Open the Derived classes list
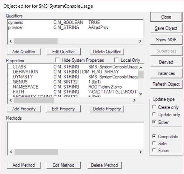The height and width of the screenshot is (174, 184). click(166, 62)
